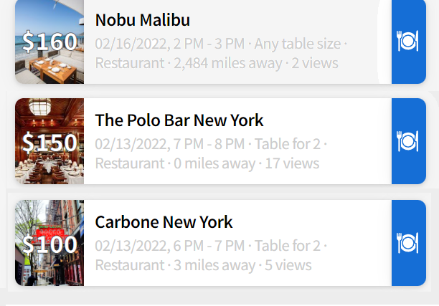Click the "2,484 miles away" text
Image resolution: width=439 pixels, height=306 pixels.
(x=228, y=63)
